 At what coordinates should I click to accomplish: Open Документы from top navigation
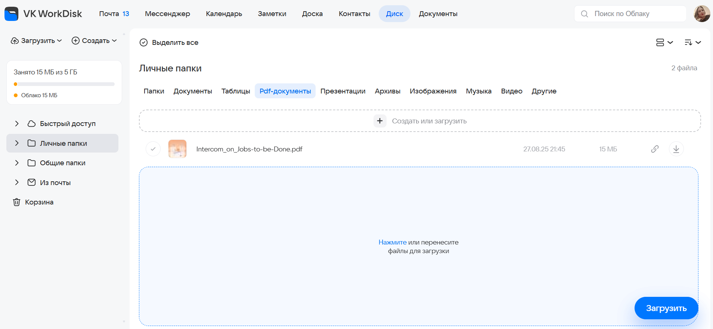tap(438, 14)
